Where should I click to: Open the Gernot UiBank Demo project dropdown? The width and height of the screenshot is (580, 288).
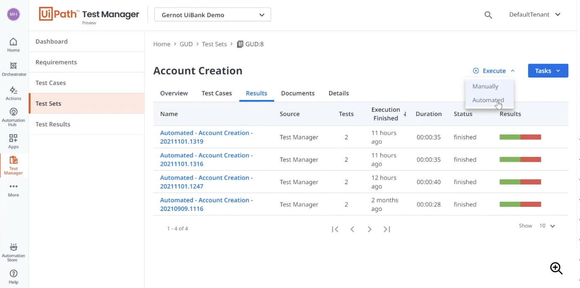click(213, 15)
